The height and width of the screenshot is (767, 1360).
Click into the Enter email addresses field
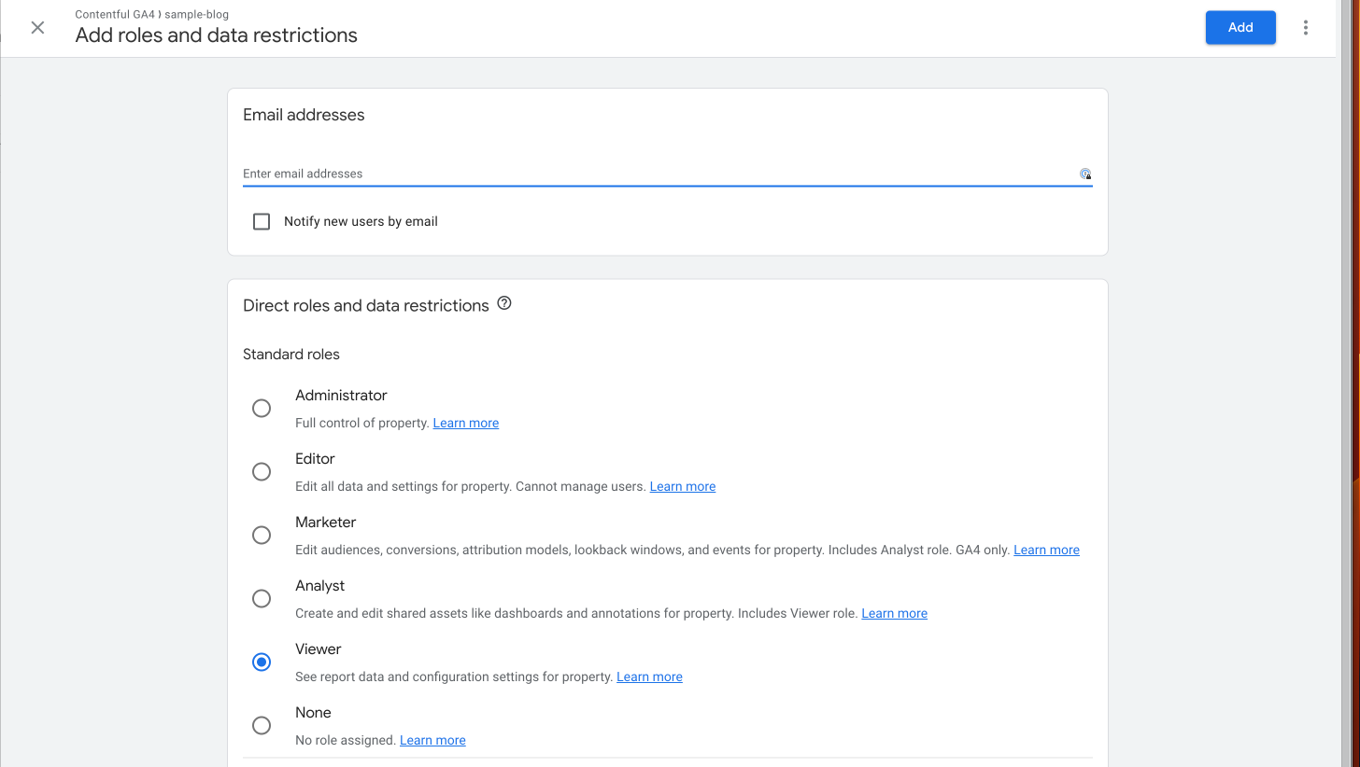click(x=654, y=174)
